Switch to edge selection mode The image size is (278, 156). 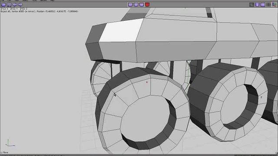[136, 5]
